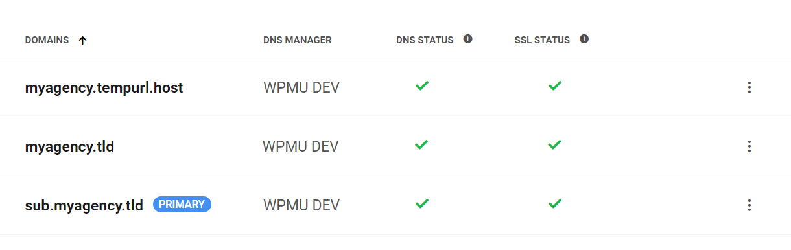791x250 pixels.
Task: Select the myagency.tempurl.host domain name
Action: point(104,88)
